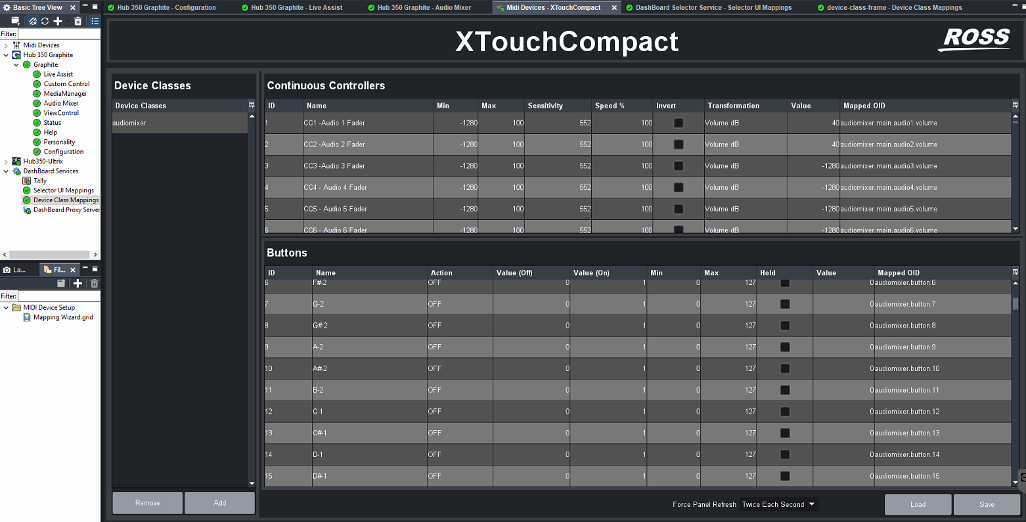Click the Remove button

click(x=147, y=503)
